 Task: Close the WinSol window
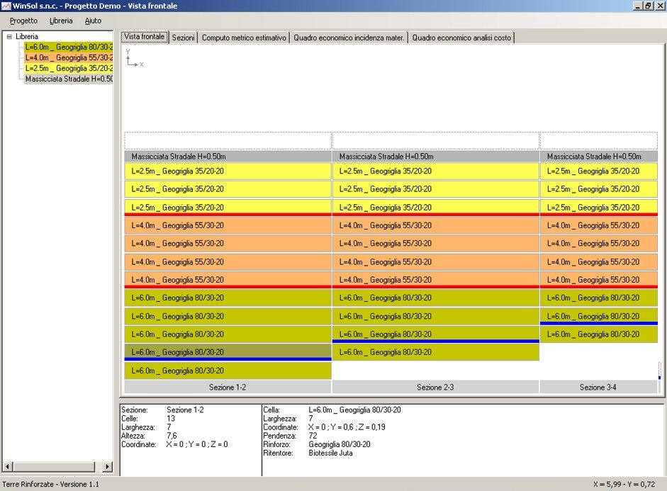pos(659,6)
